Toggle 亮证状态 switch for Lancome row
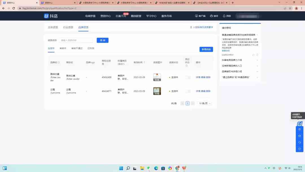 [188, 91]
